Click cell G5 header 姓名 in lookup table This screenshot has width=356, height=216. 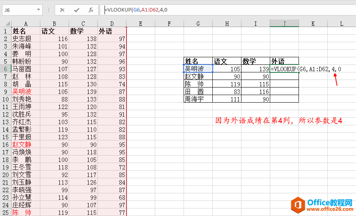[198, 61]
